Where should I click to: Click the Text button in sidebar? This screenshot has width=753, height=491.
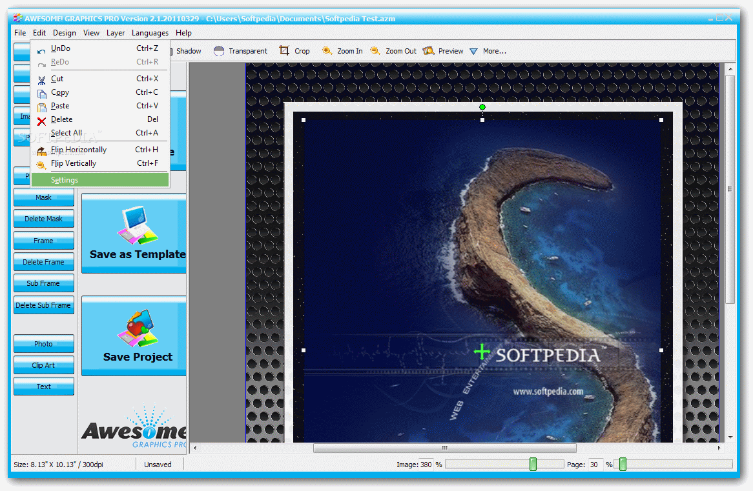pyautogui.click(x=44, y=386)
